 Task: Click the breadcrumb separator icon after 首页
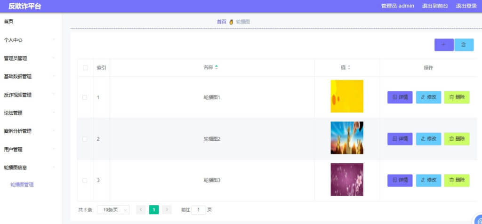click(231, 22)
